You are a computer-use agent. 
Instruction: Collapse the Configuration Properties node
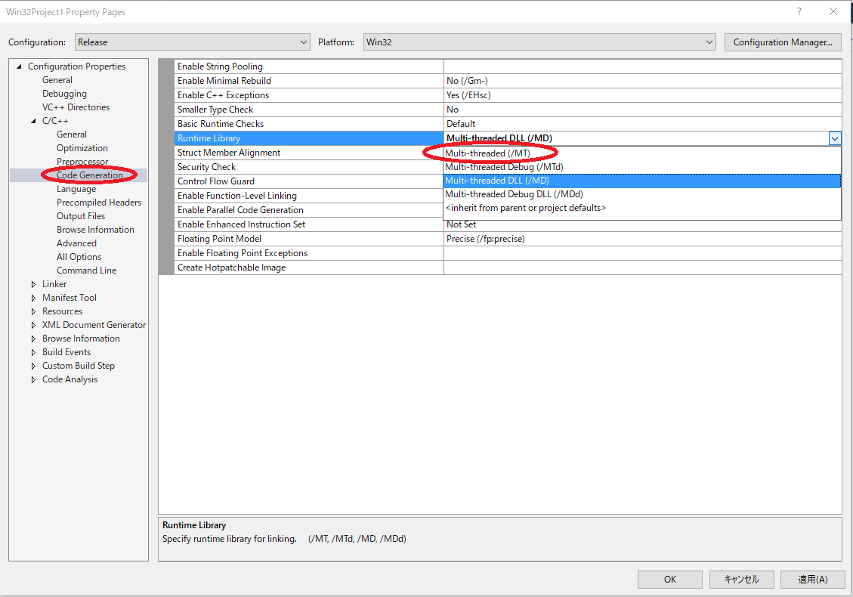[18, 66]
